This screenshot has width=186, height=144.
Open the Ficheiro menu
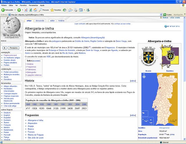point(4,5)
